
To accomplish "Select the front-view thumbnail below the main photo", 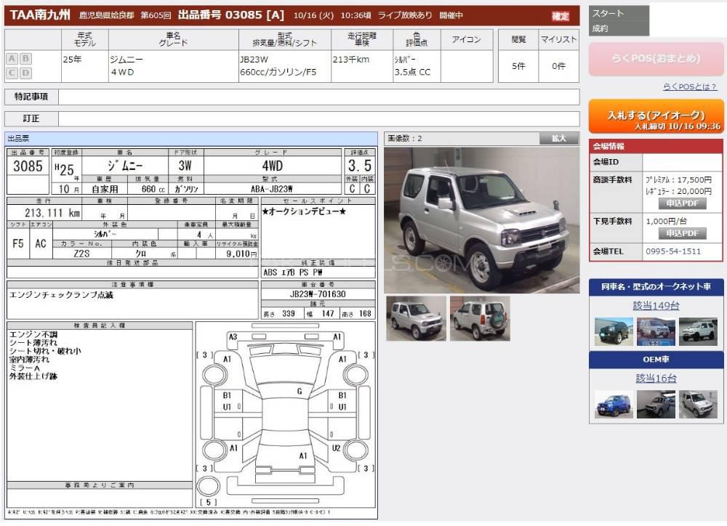I will point(416,318).
